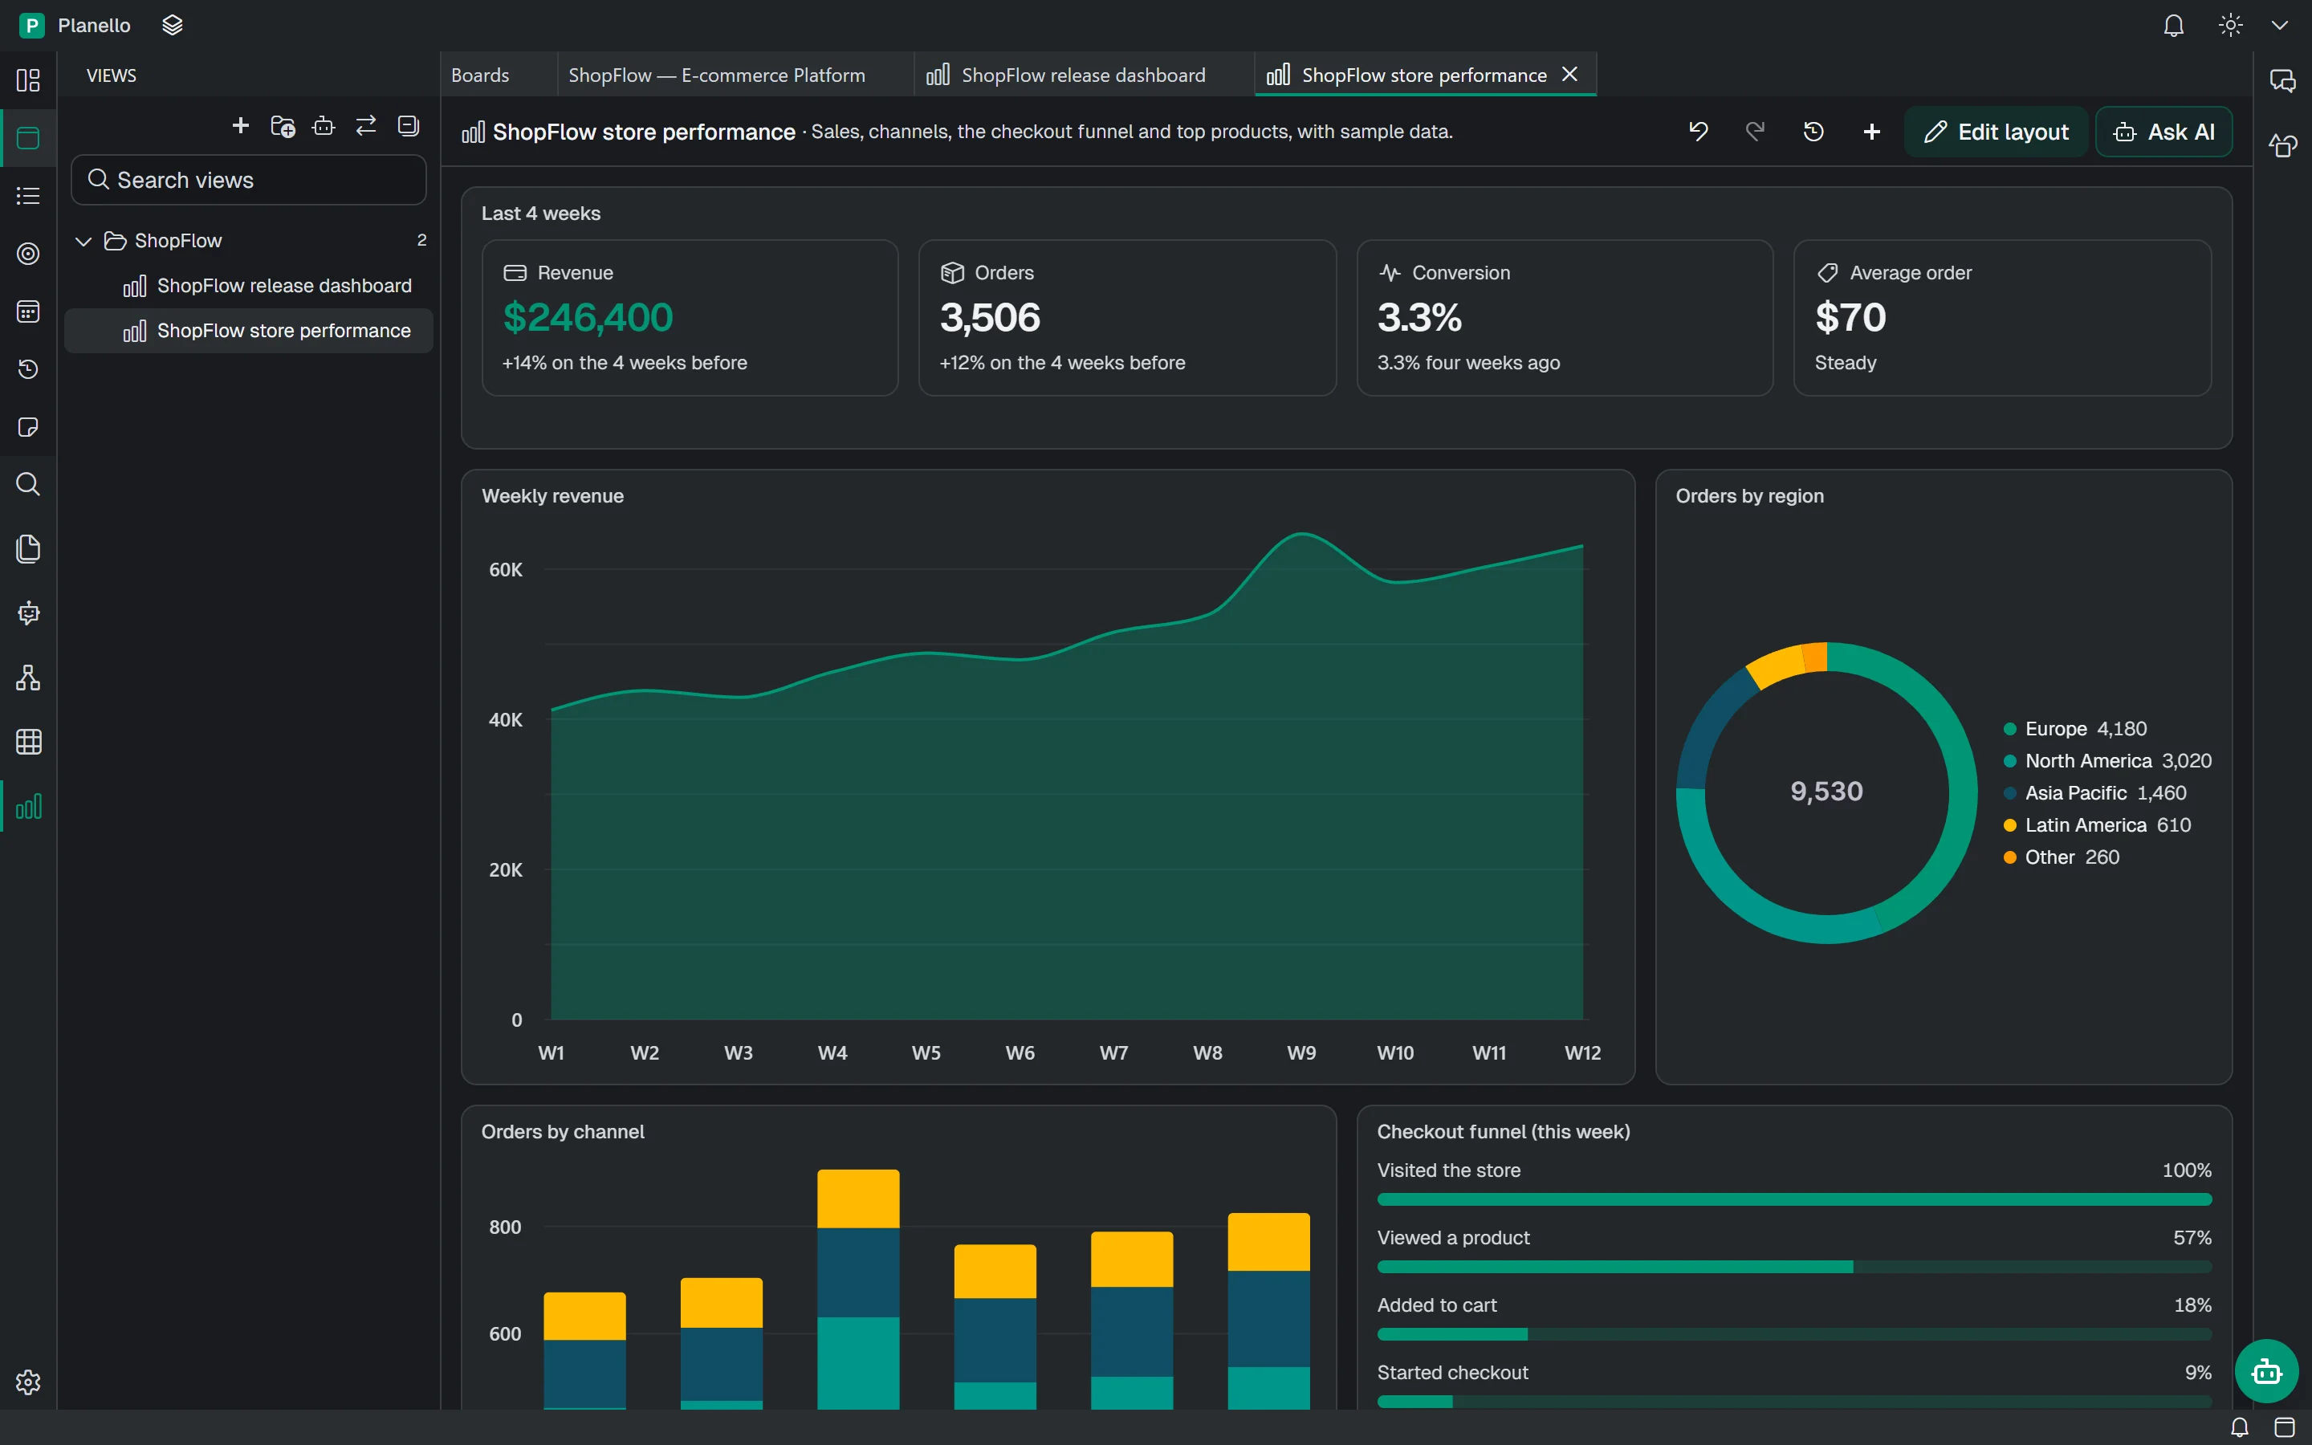2312x1445 pixels.
Task: Close the ShopFlow store performance tab
Action: [x=1569, y=75]
